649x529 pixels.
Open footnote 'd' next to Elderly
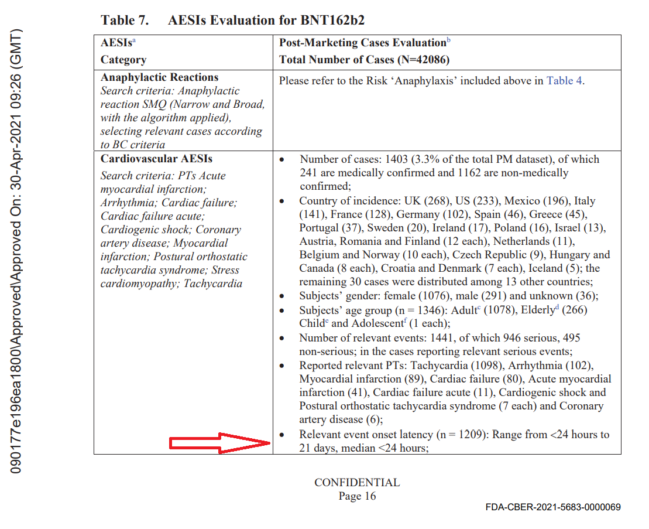pyautogui.click(x=557, y=308)
